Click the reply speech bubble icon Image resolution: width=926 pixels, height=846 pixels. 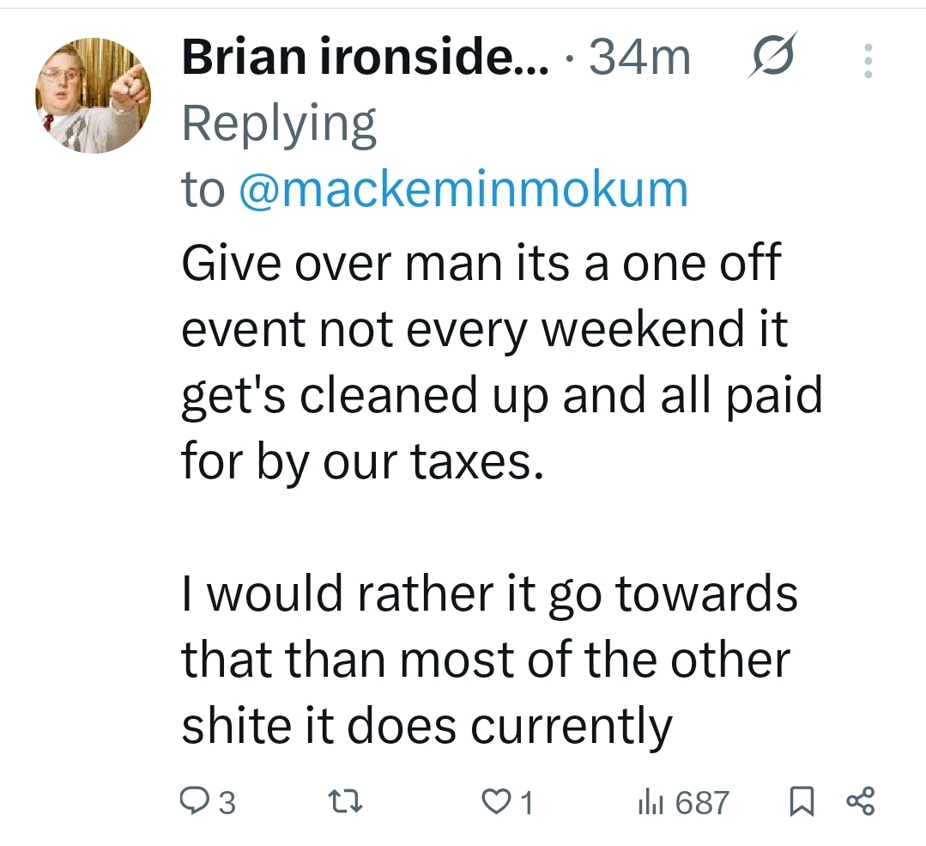[192, 801]
